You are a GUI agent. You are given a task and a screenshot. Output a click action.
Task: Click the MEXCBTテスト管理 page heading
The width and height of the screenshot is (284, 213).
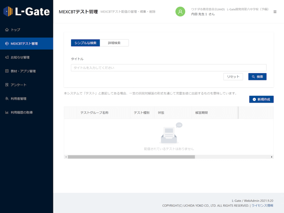[x=78, y=12]
